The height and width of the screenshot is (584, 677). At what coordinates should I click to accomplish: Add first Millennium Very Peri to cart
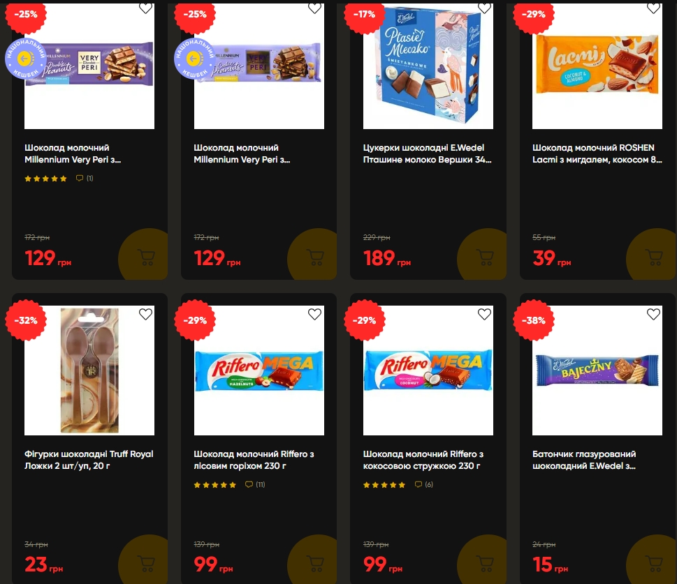tap(145, 256)
